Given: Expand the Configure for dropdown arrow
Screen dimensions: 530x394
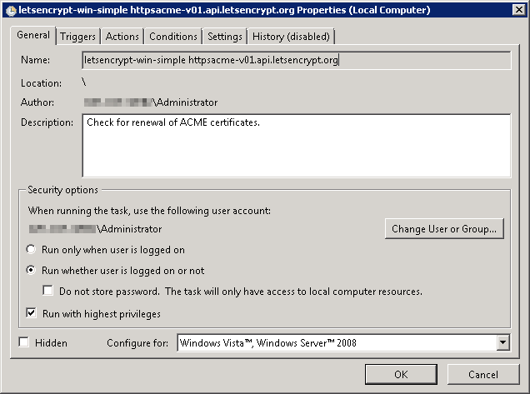Looking at the screenshot, I should coord(503,343).
